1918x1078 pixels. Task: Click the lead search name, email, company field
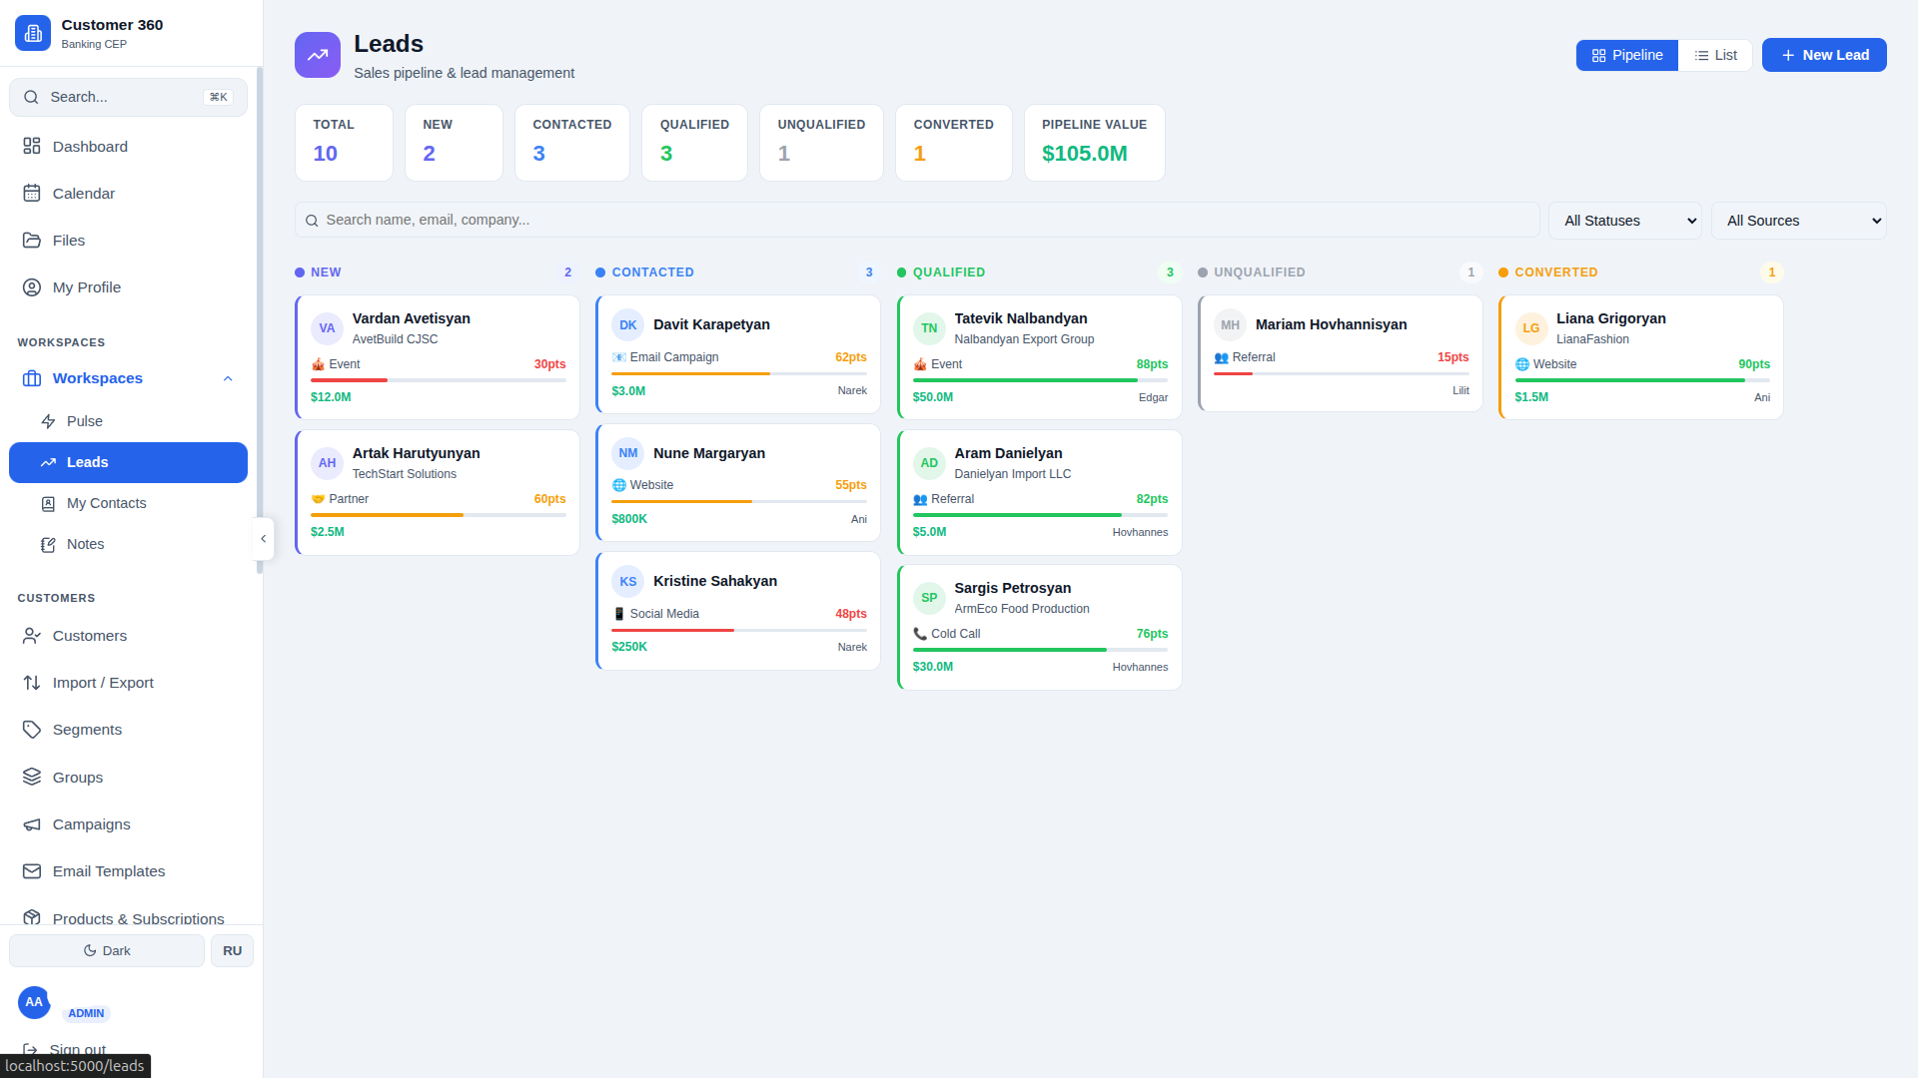click(x=917, y=220)
